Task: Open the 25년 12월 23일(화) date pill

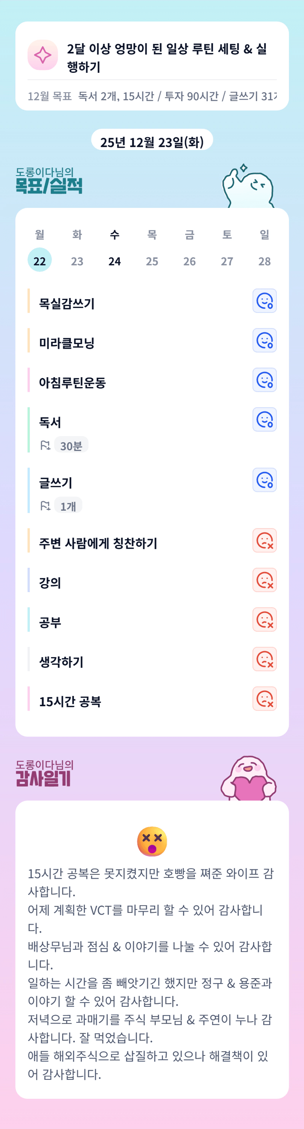Action: (152, 142)
